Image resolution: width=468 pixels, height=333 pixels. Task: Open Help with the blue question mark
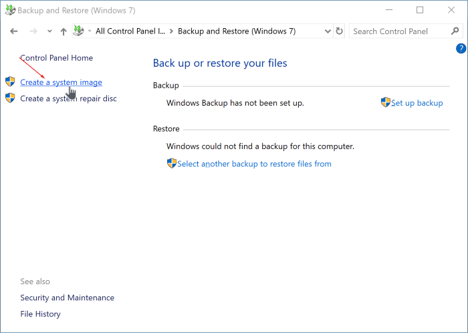point(461,48)
